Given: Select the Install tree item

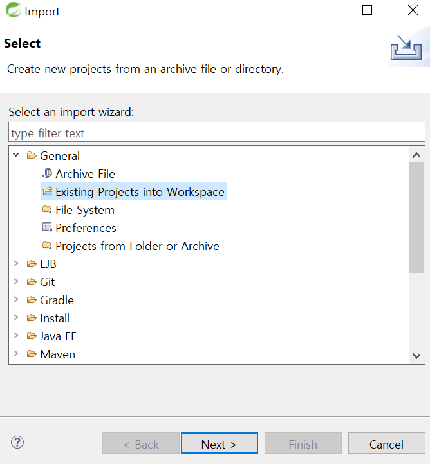Looking at the screenshot, I should coord(55,318).
